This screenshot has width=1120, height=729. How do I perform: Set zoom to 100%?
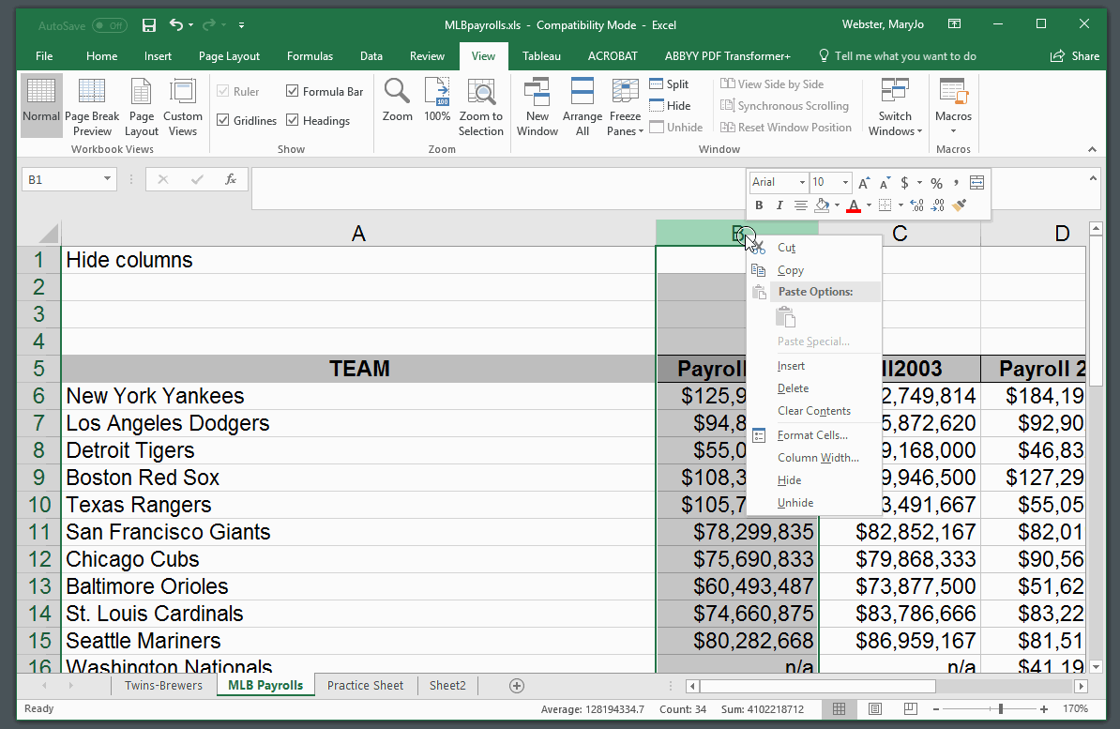437,100
